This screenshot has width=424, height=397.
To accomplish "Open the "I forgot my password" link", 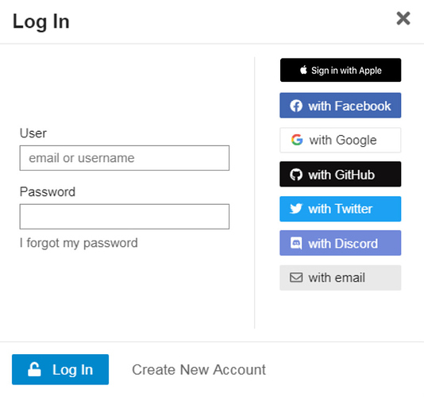I will pyautogui.click(x=79, y=243).
